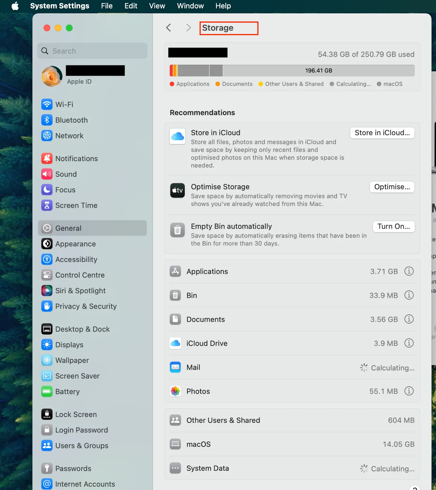This screenshot has height=490, width=436.
Task: Click the storage usage bar
Action: click(292, 71)
